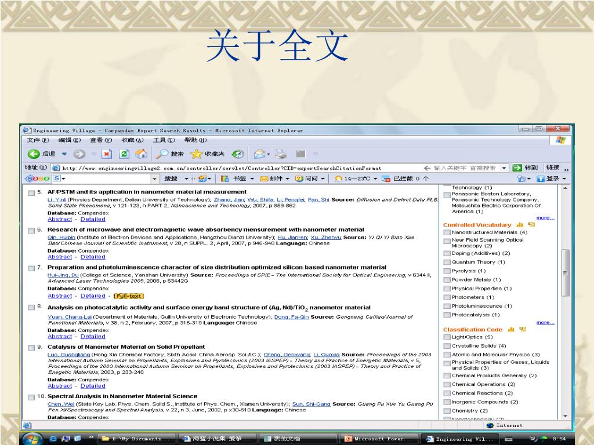Open Favorites star icon
Viewport: 594px width, 445px height.
(196, 154)
